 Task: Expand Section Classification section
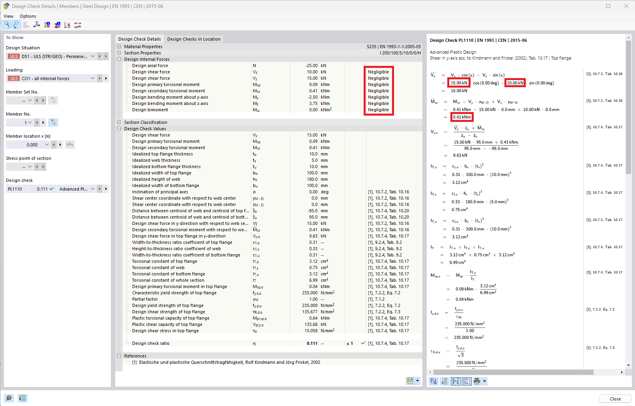tap(119, 122)
